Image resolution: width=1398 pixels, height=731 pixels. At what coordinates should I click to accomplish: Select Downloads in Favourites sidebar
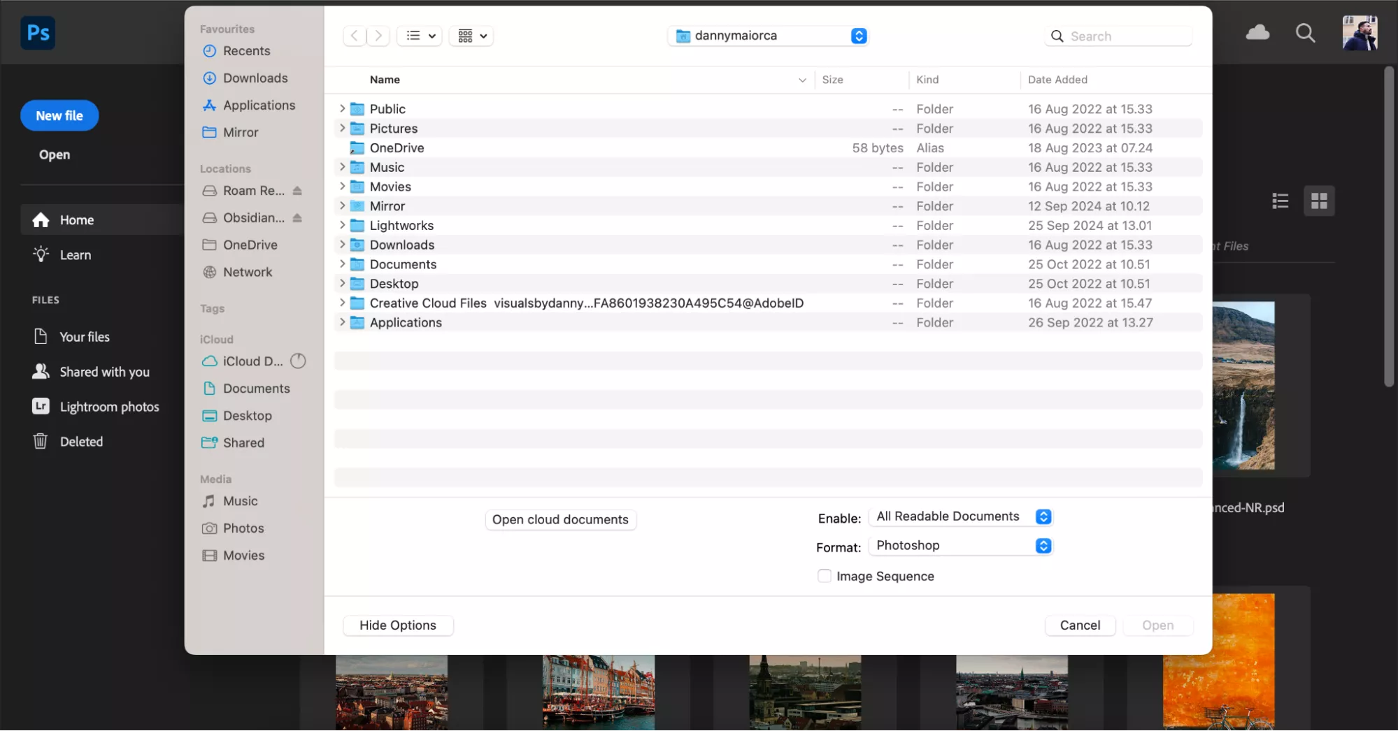tap(255, 78)
